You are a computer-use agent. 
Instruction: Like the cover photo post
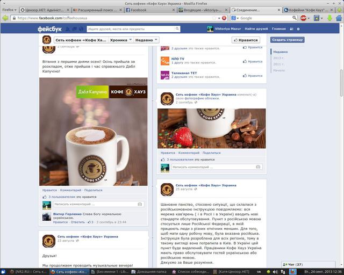(x=168, y=153)
